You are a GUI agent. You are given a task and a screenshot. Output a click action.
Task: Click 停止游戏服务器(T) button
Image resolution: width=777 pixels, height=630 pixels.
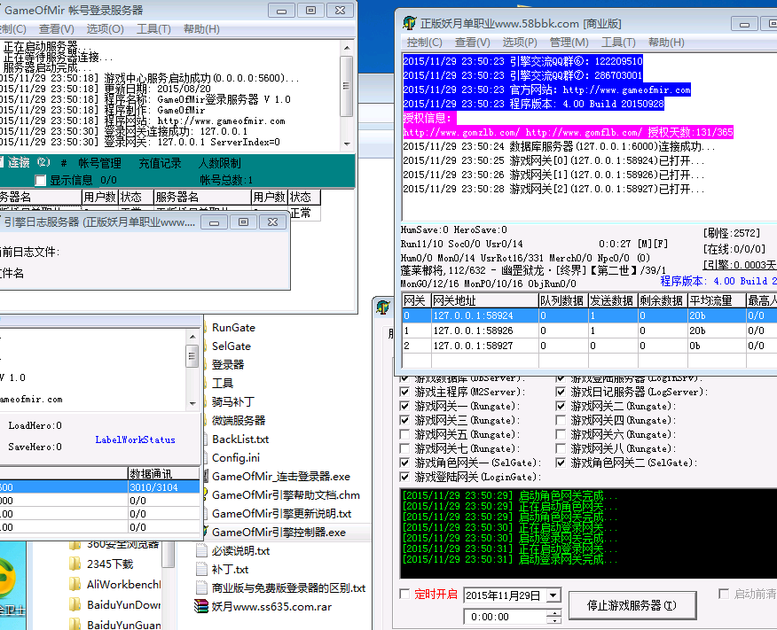click(632, 605)
